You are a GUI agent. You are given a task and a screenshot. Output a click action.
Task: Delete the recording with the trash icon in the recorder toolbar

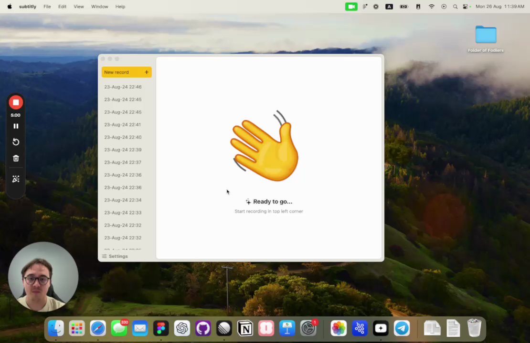(x=16, y=158)
